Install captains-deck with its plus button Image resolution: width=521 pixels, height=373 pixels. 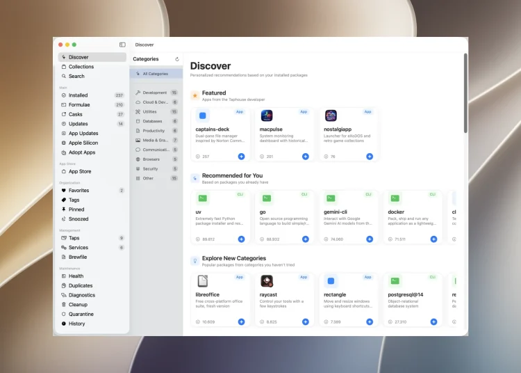tap(241, 157)
